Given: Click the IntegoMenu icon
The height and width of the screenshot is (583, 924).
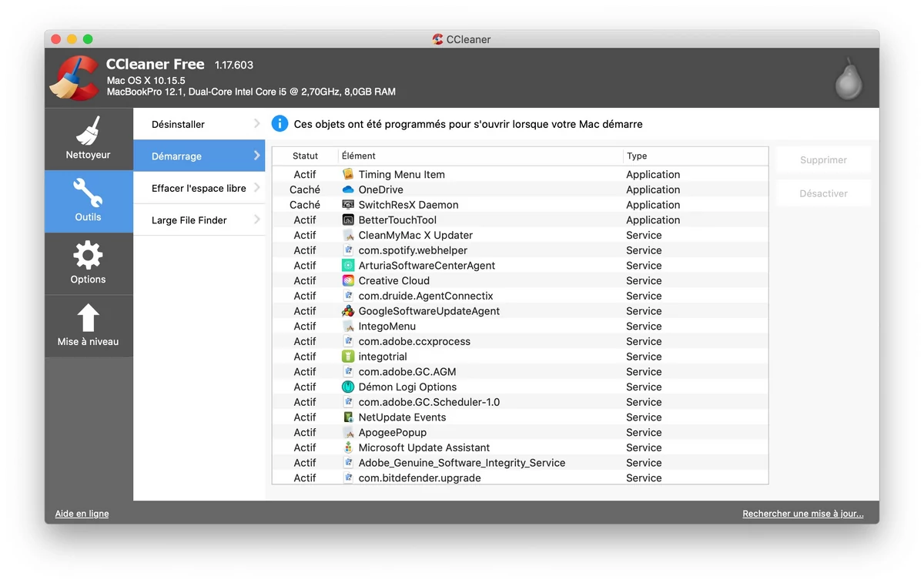Looking at the screenshot, I should pyautogui.click(x=348, y=326).
